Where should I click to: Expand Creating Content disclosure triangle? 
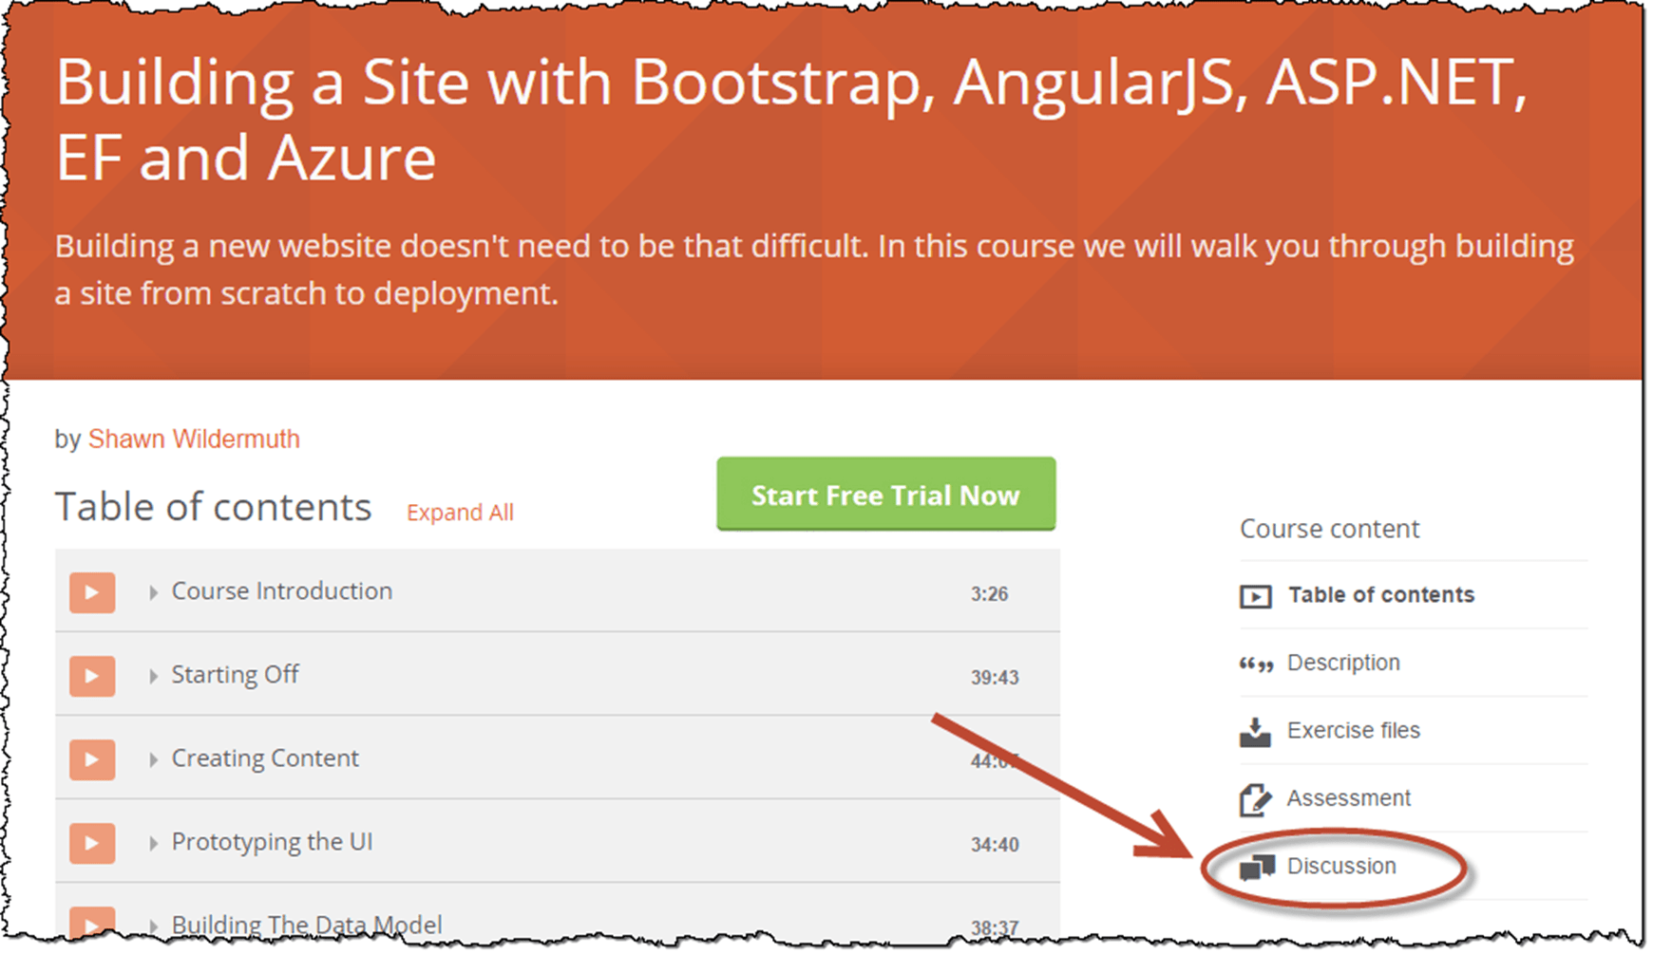153,760
